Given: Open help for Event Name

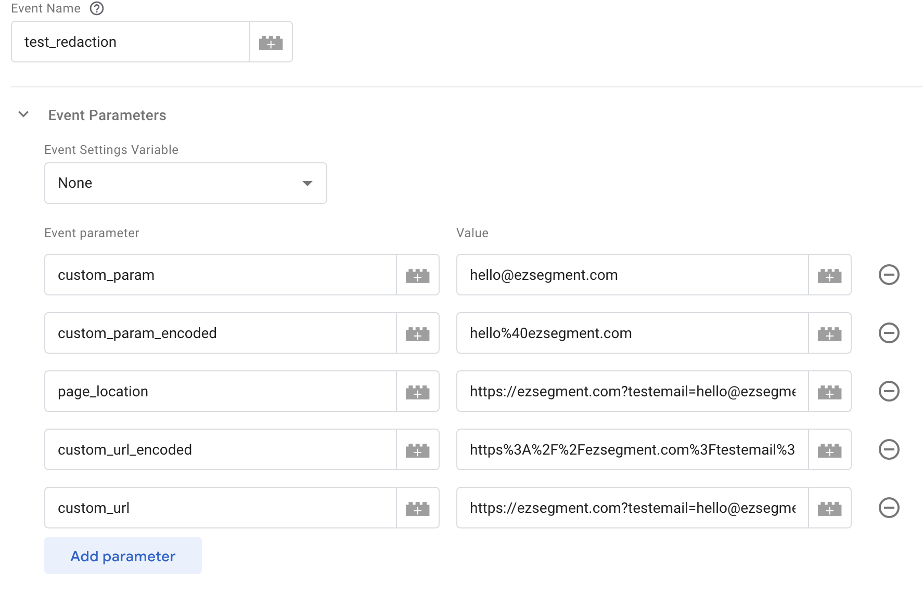Looking at the screenshot, I should [x=96, y=8].
